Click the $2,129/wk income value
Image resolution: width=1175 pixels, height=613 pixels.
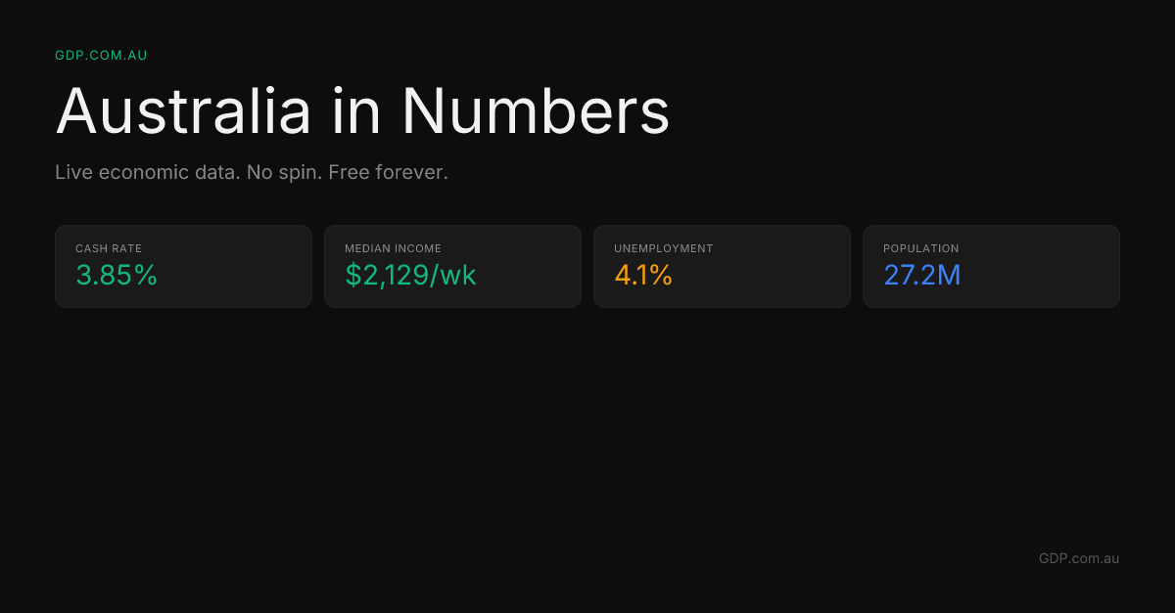(x=410, y=276)
